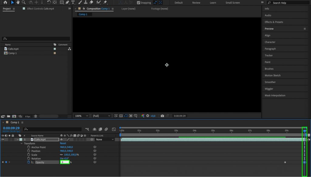Set the Opacity value field

(65, 162)
